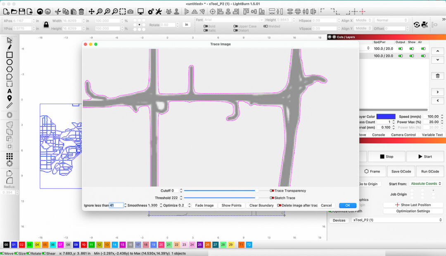This screenshot has height=256, width=446.
Task: Click the blue Layer Color swatch
Action: [386, 116]
